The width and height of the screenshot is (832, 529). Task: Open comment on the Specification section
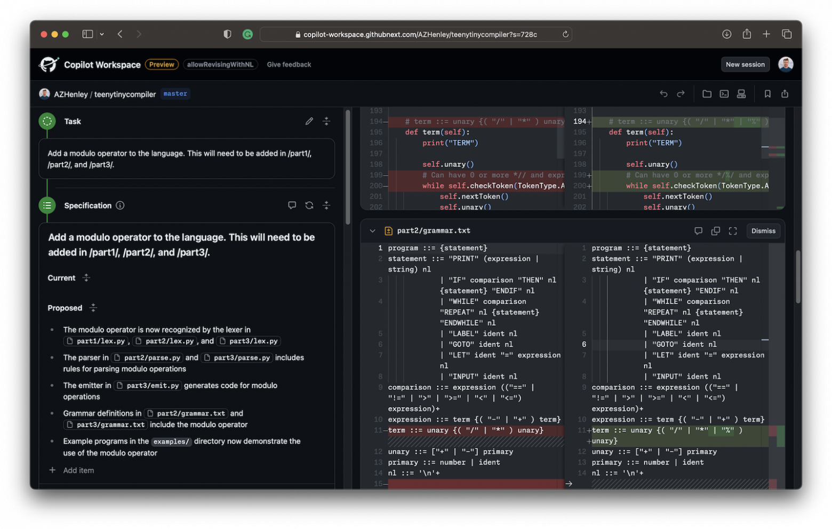(x=292, y=205)
